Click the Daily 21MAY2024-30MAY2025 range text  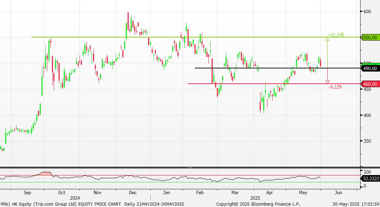tap(154, 204)
